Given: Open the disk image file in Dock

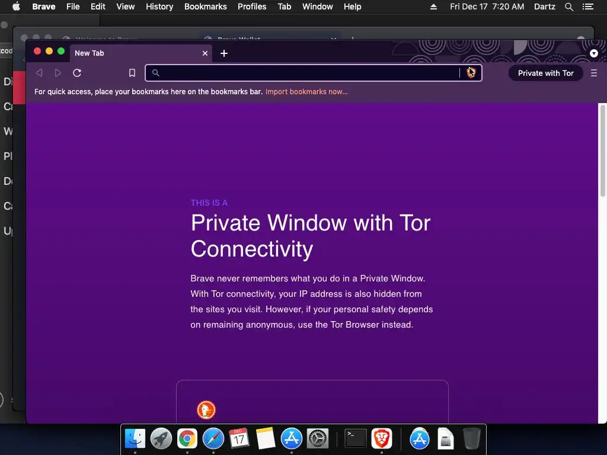Looking at the screenshot, I should coord(446,438).
